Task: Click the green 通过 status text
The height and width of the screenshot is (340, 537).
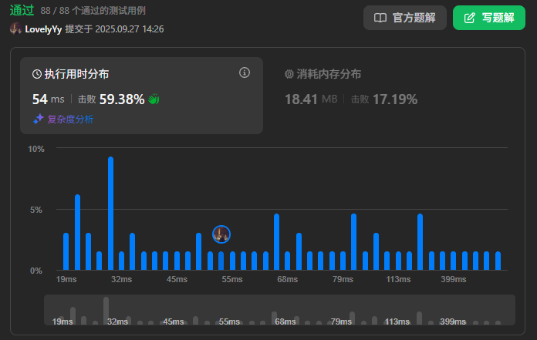Action: (x=22, y=11)
